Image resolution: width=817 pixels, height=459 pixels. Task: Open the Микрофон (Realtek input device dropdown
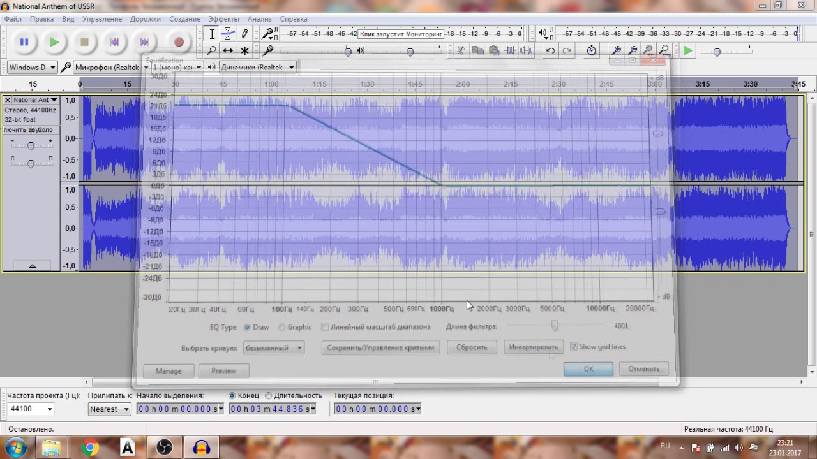pyautogui.click(x=112, y=67)
